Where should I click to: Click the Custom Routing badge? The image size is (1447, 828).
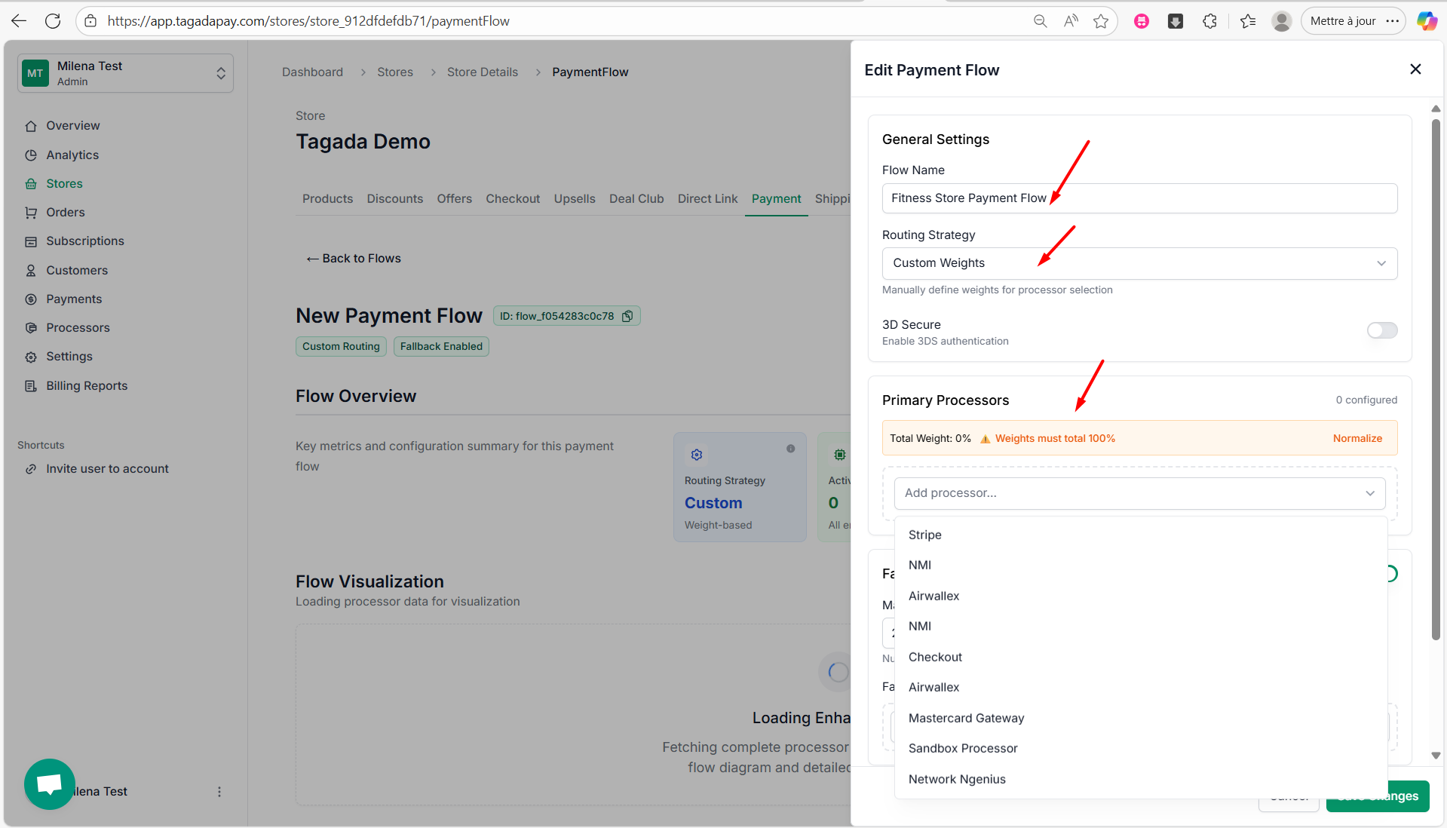pos(341,346)
